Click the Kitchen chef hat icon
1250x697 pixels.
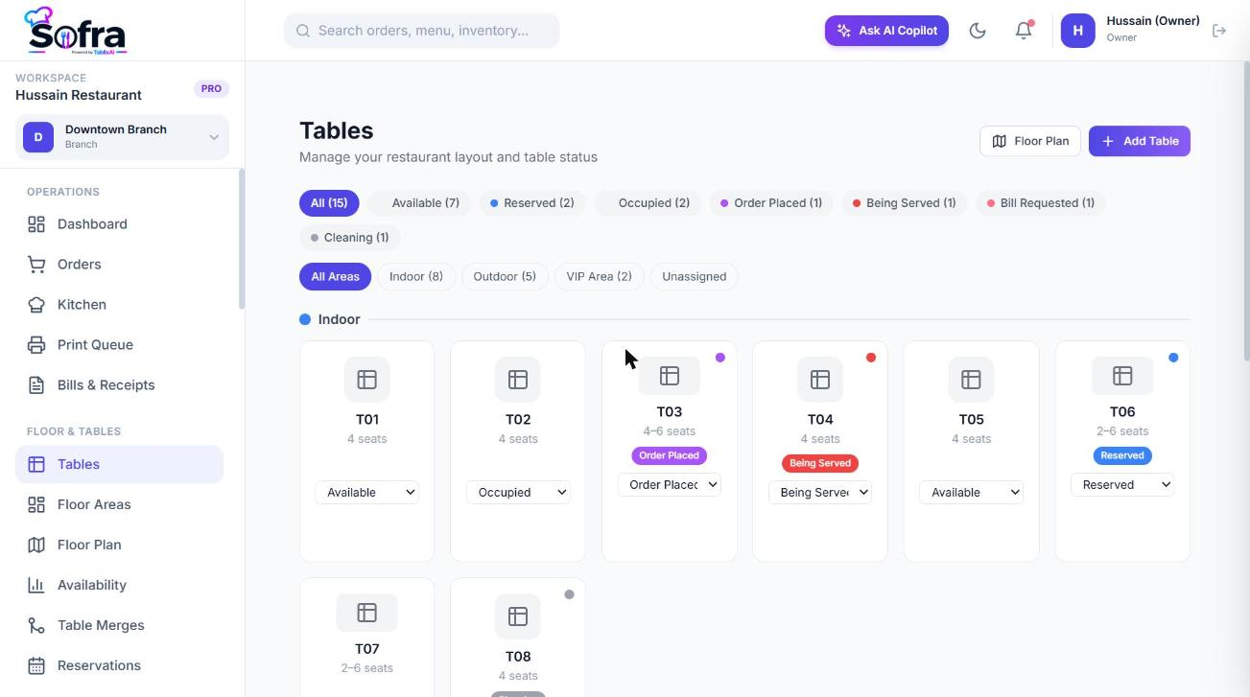tap(36, 305)
